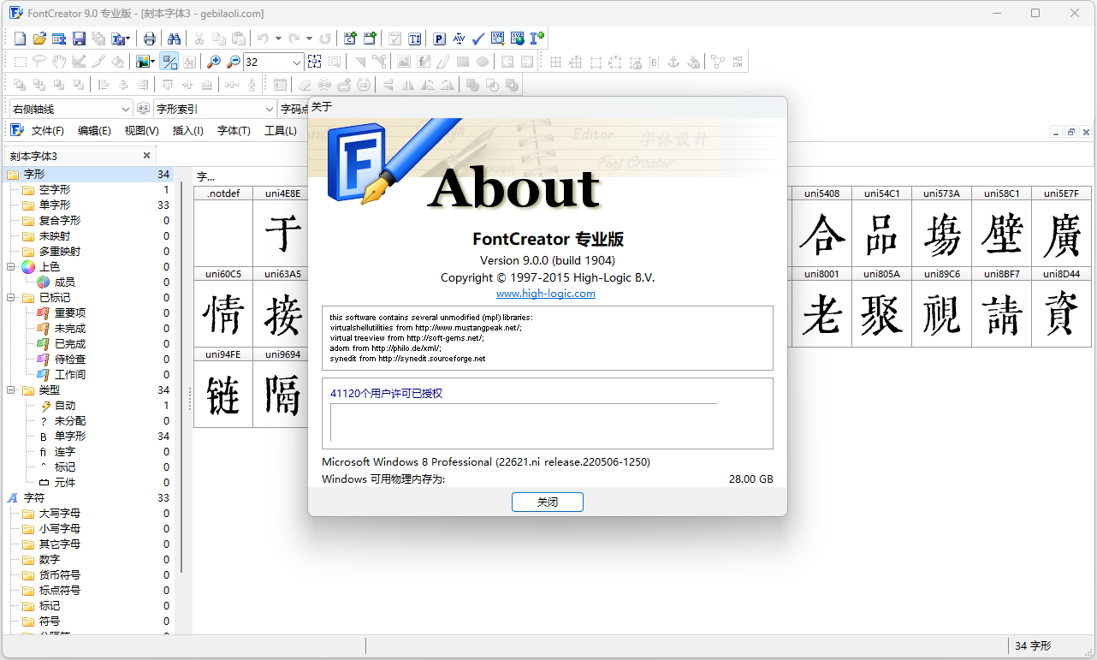
Task: Click the 上色 color wheel icon
Action: tap(28, 267)
